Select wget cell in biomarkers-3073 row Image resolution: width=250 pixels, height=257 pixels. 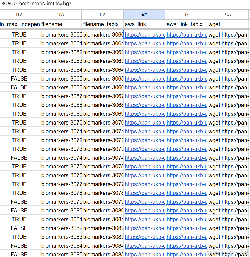coord(228,149)
